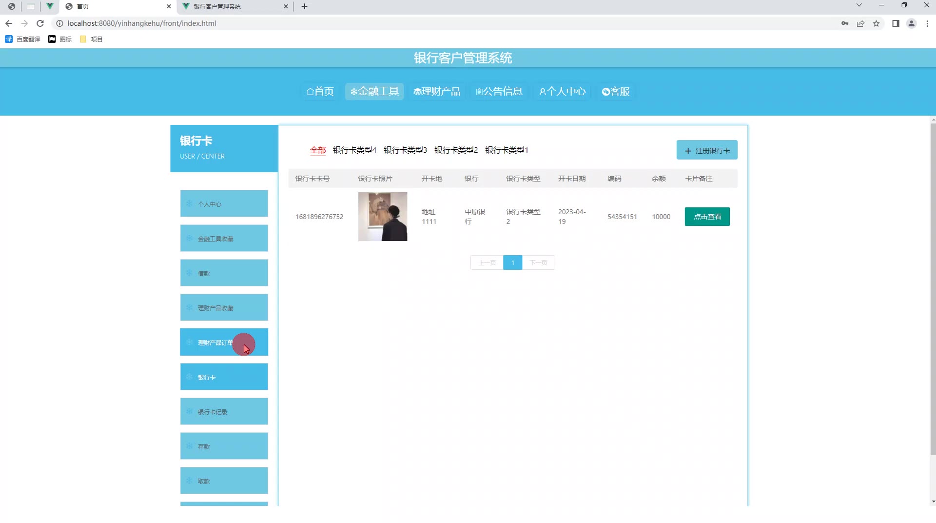Open 金融工具 navigation item

pos(374,92)
